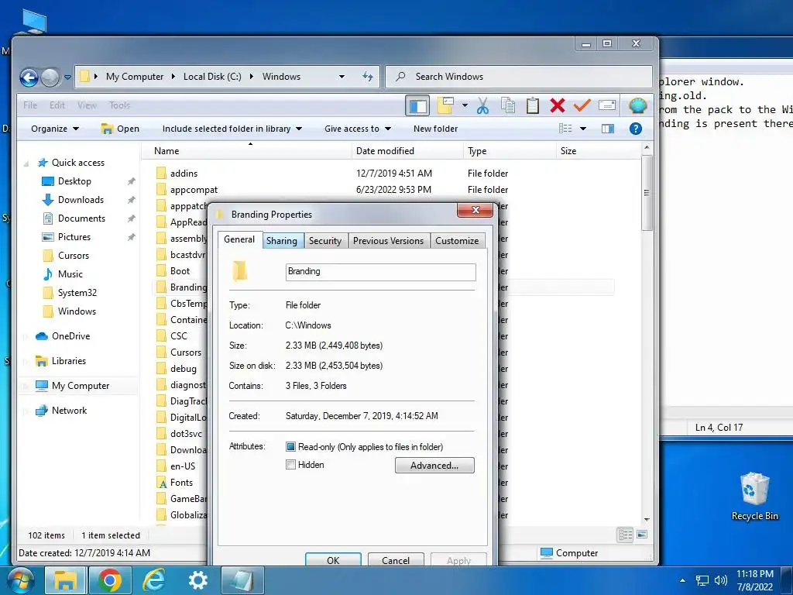This screenshot has width=793, height=595.
Task: Select the Fonts folder row
Action: click(x=181, y=483)
